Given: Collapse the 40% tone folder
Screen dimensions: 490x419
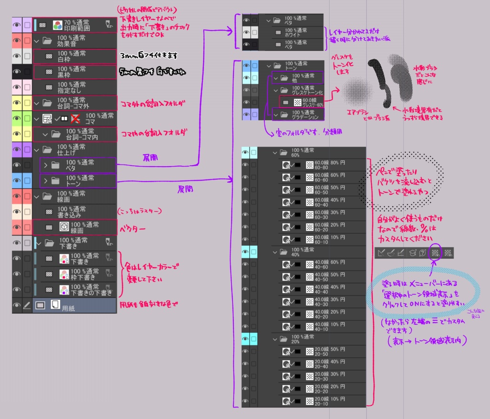Looking at the screenshot, I should [x=275, y=252].
